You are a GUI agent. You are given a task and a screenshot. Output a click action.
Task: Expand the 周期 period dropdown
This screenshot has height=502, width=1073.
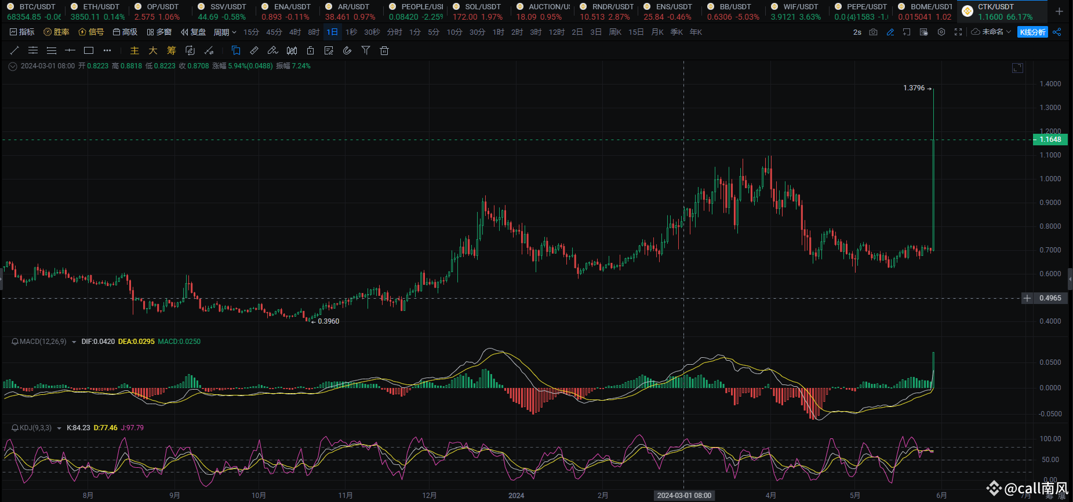[225, 32]
